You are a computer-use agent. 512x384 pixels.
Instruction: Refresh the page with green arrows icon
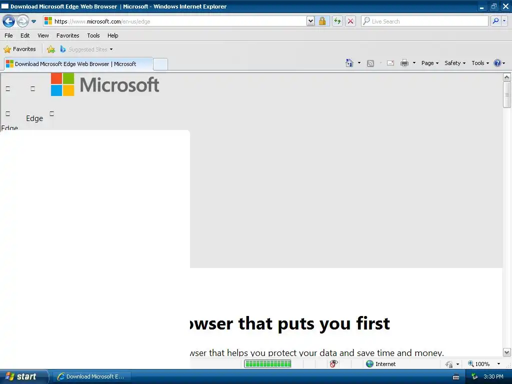[337, 21]
